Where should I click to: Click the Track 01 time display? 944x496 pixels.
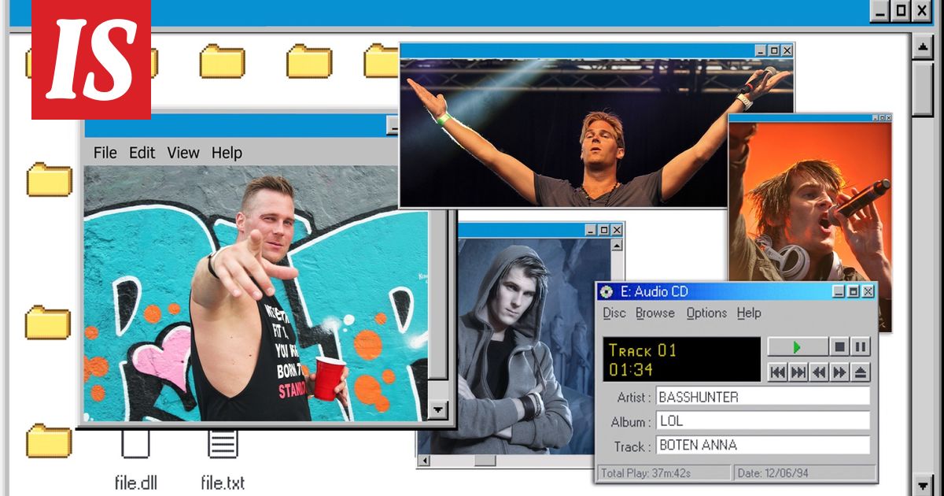click(x=682, y=360)
